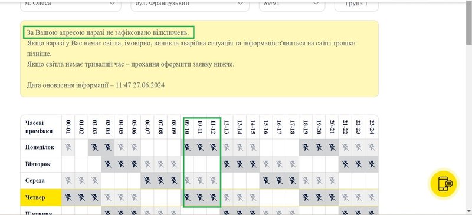The width and height of the screenshot is (472, 215).
Task: Click the outage icon for Понеділок 00-01
Action: (68, 147)
